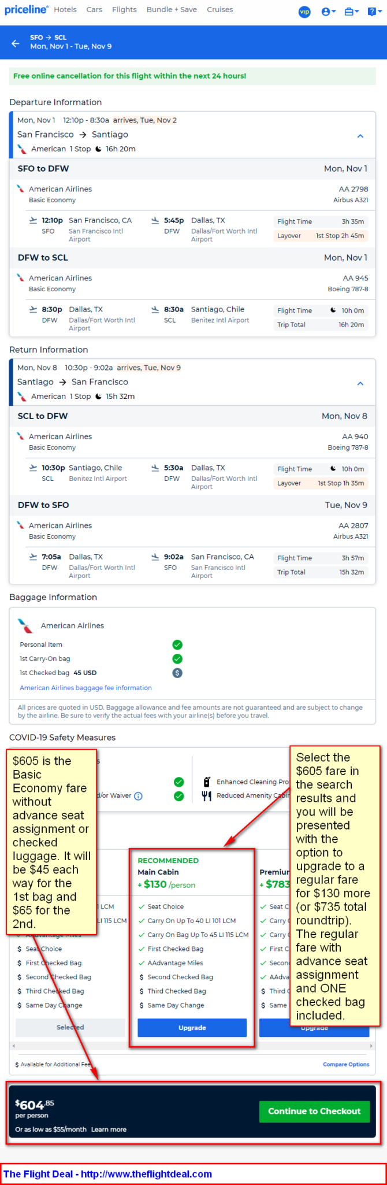Open American Airlines baggage fee information link
Viewport: 387px width, 1185px height.
point(85,688)
